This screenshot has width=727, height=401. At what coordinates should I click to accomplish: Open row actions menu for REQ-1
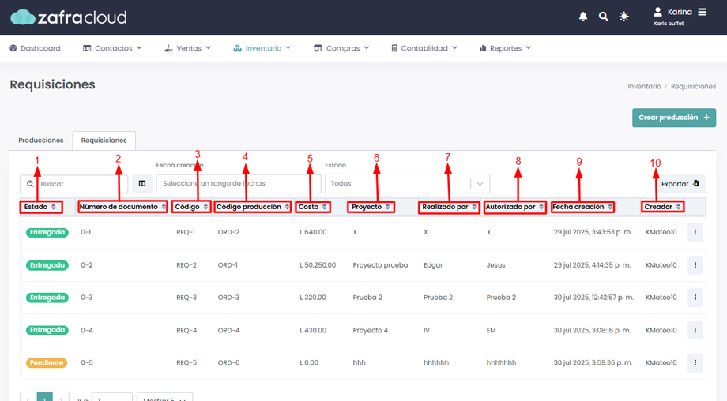click(x=695, y=232)
